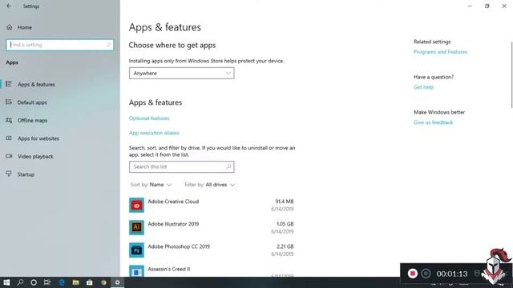Select Adobe Photoshop CC 2019 entry name
Screen dimensions: 513x288
click(x=179, y=246)
